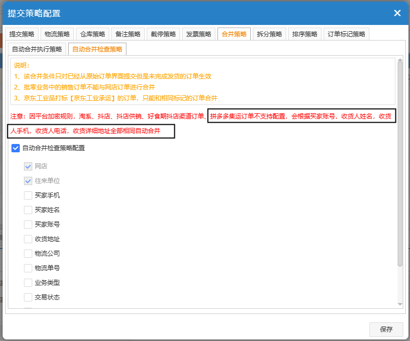410x341 pixels.
Task: Enable the 买家账号 checkbox
Action: click(x=28, y=224)
